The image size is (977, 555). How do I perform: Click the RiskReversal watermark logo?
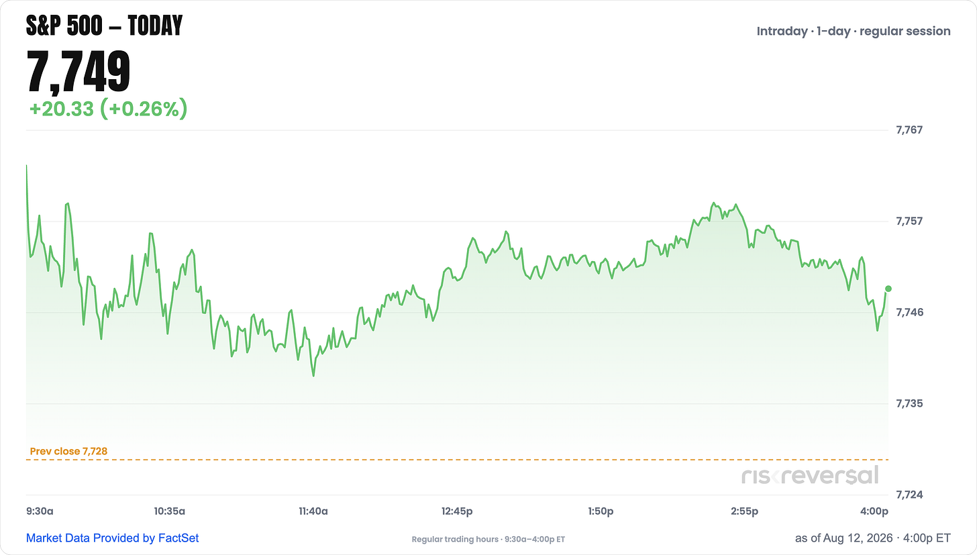[x=810, y=475]
